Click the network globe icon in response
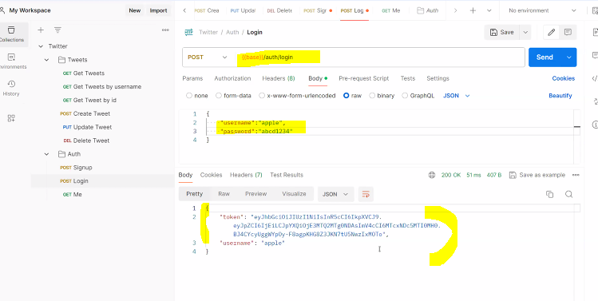This screenshot has height=301, width=598. tap(432, 175)
